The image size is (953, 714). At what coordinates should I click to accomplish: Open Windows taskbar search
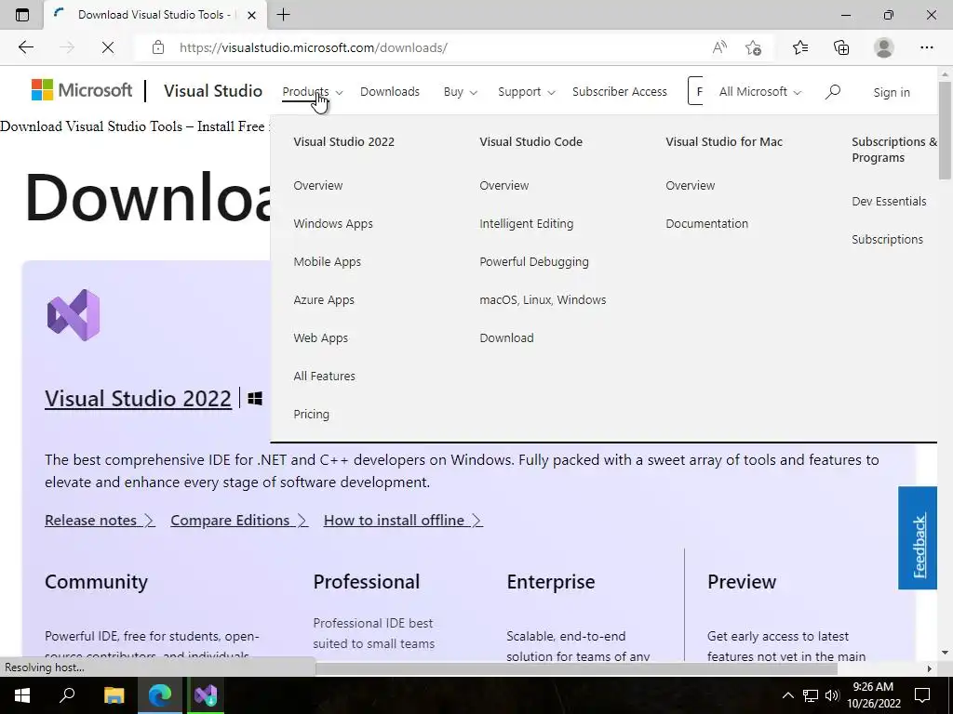[67, 694]
